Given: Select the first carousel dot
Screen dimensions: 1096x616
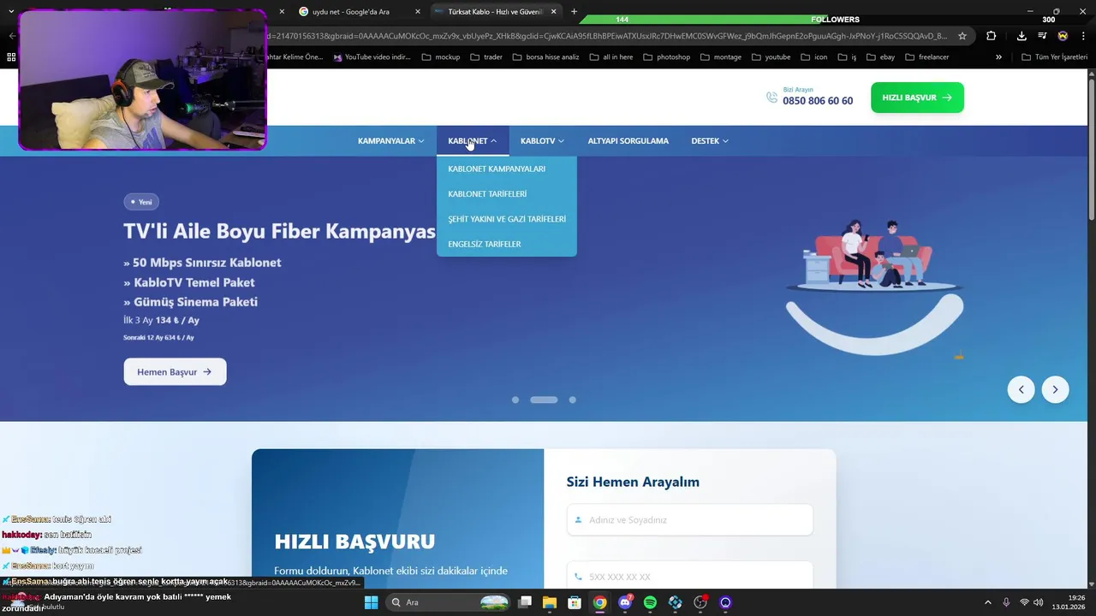Looking at the screenshot, I should [515, 400].
